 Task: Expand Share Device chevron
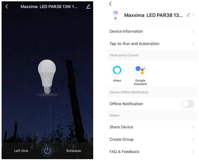click(x=193, y=127)
